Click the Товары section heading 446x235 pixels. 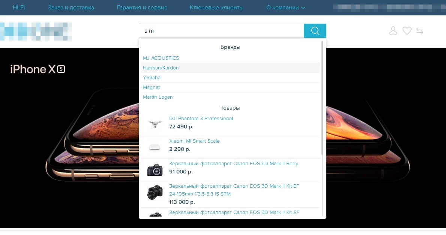(230, 108)
